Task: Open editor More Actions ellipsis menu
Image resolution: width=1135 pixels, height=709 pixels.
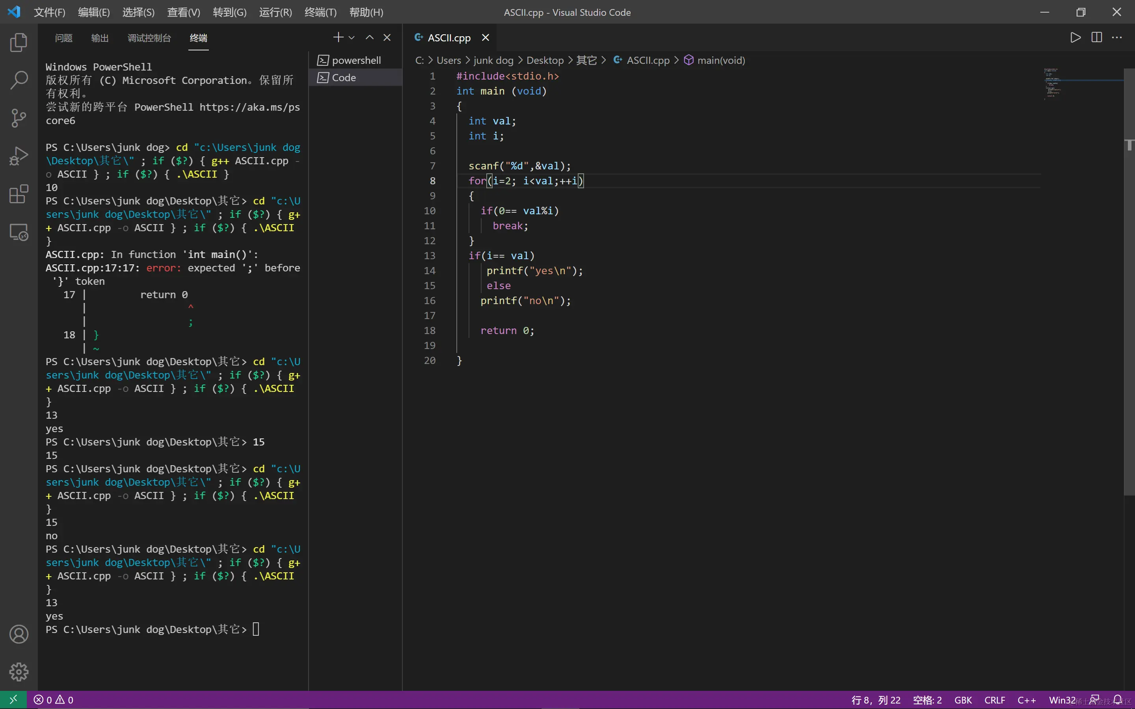Action: tap(1117, 37)
